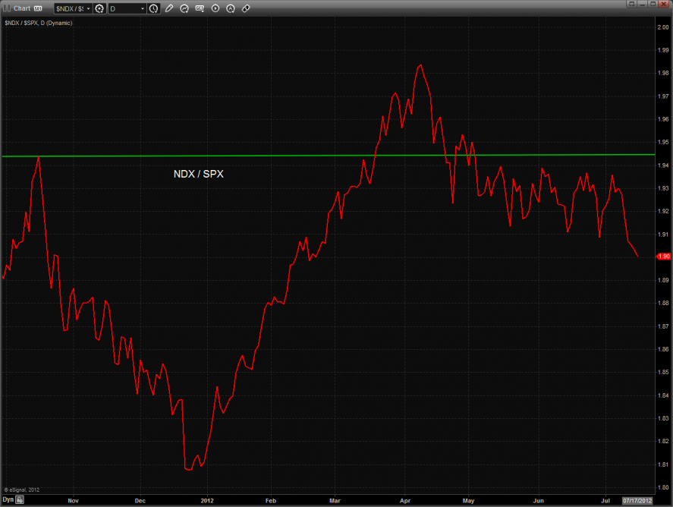This screenshot has width=673, height=507.
Task: Click the link symbol icon in toolbar
Action: click(246, 8)
